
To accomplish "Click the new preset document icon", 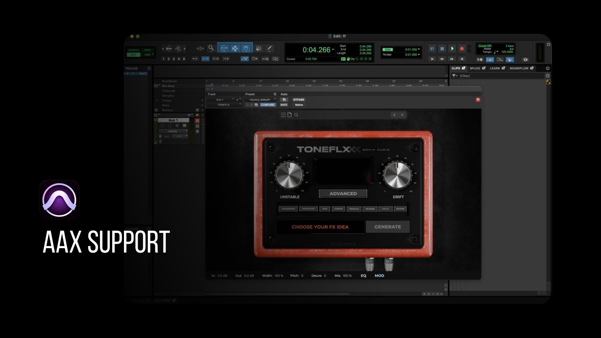I will [290, 115].
